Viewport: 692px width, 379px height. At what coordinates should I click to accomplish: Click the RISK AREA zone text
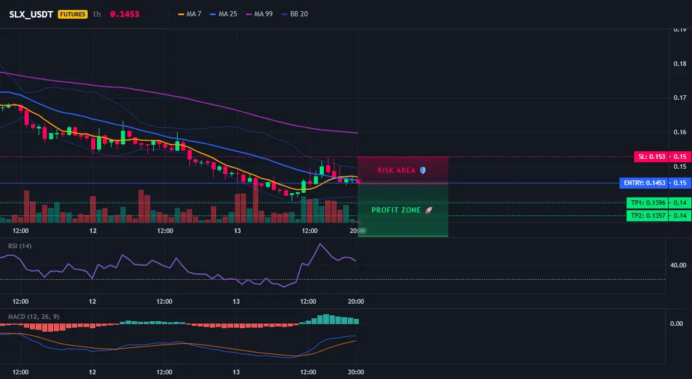pos(396,171)
